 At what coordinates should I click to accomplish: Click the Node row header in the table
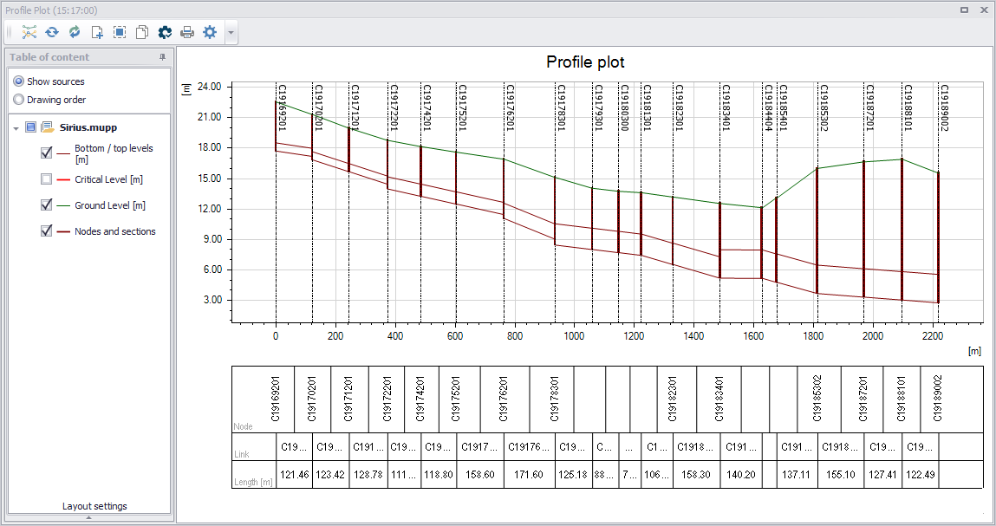pyautogui.click(x=244, y=426)
